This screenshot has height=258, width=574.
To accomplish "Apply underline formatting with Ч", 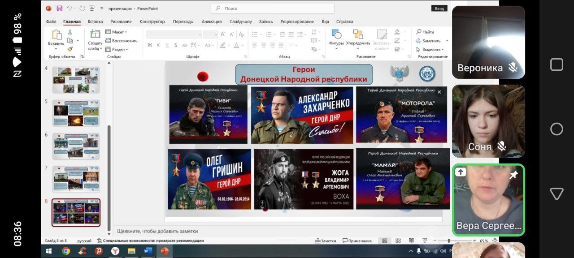I will point(167,45).
